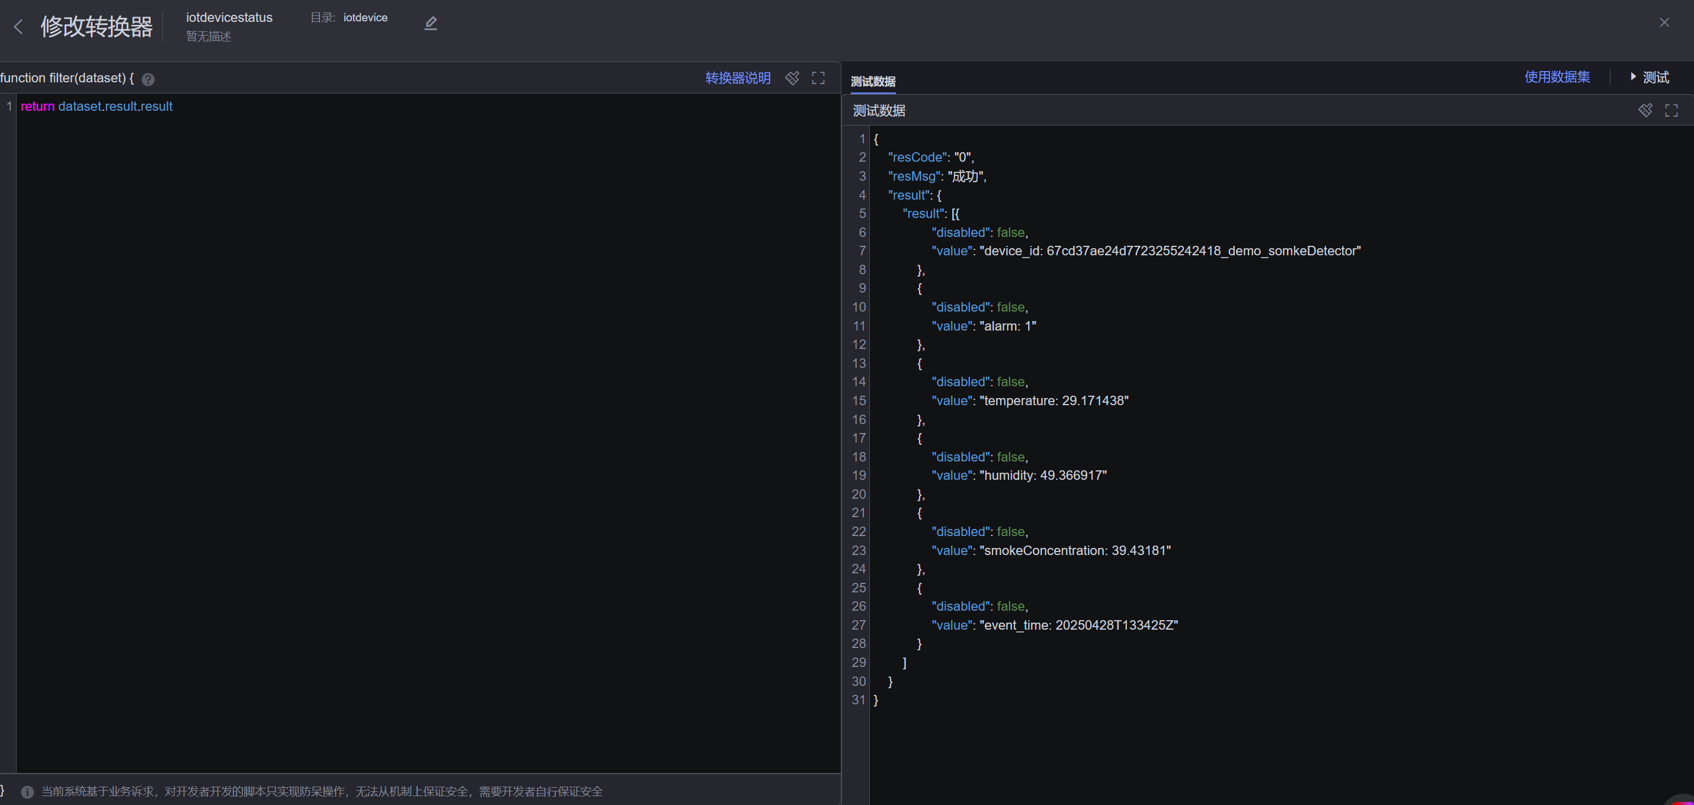Expand test data panel to fullscreen
This screenshot has height=805, width=1694.
[1671, 111]
